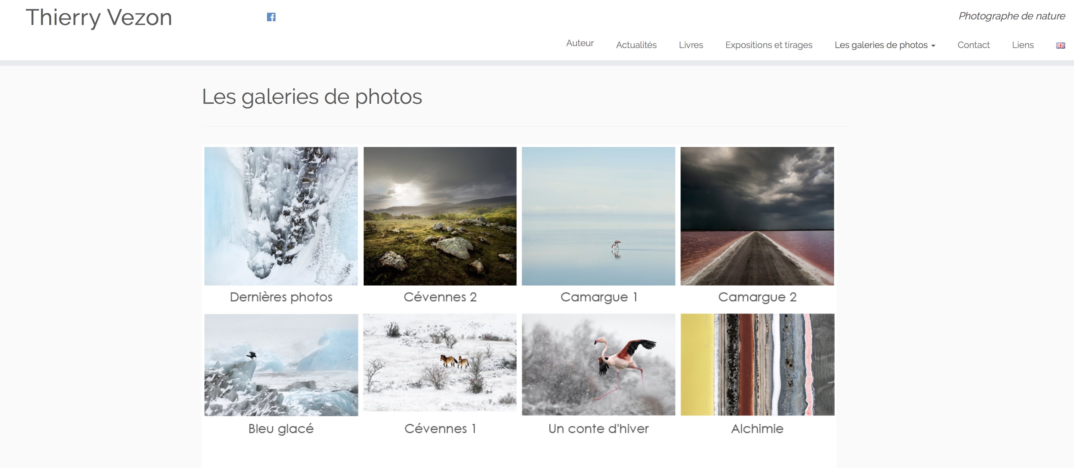Open the Un conte d'hiver flamingo thumbnail
This screenshot has width=1074, height=468.
598,364
